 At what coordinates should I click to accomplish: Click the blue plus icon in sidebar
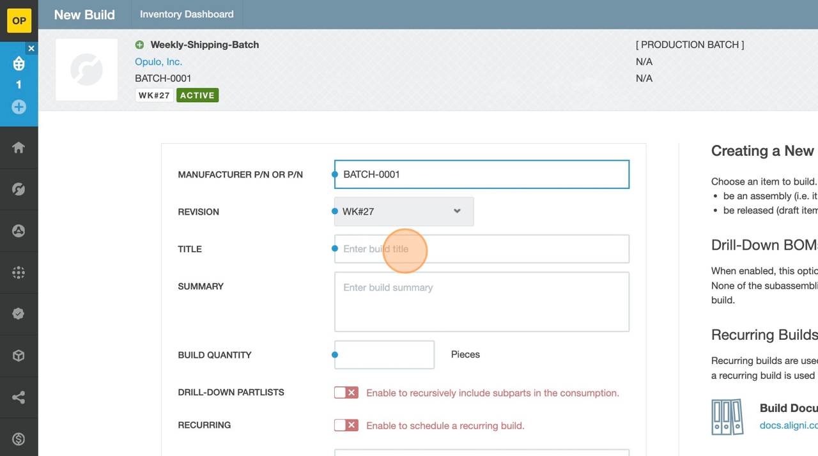19,107
